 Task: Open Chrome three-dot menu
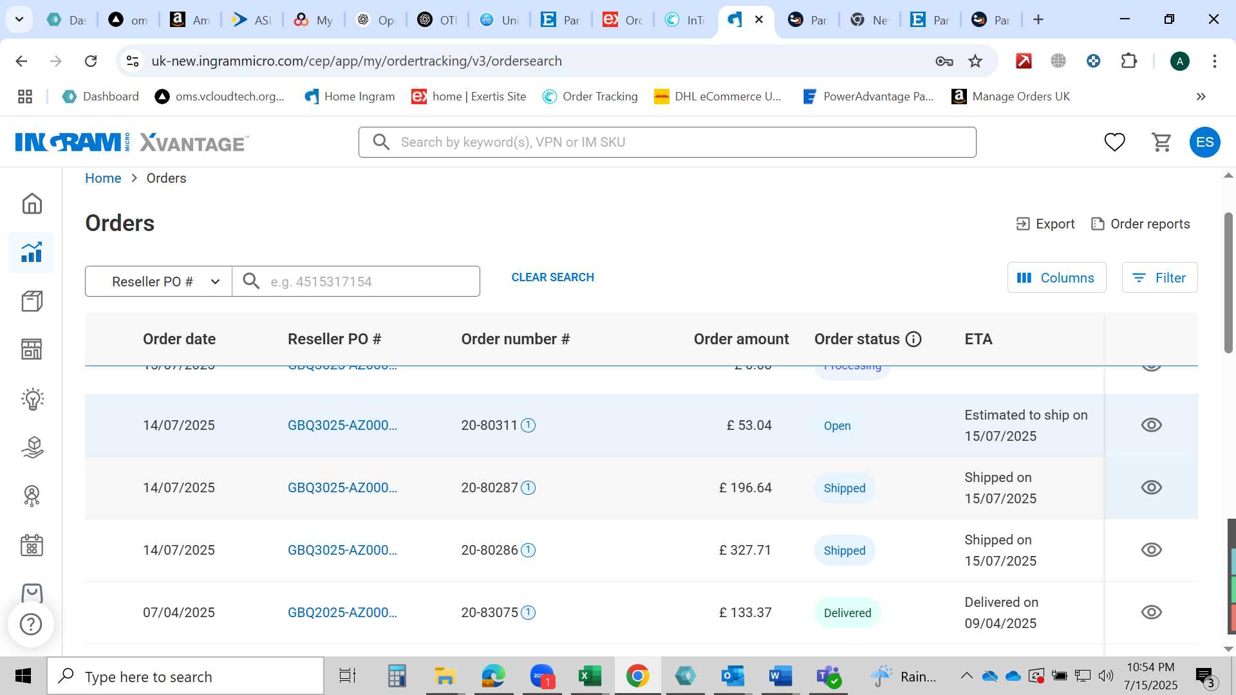1214,61
